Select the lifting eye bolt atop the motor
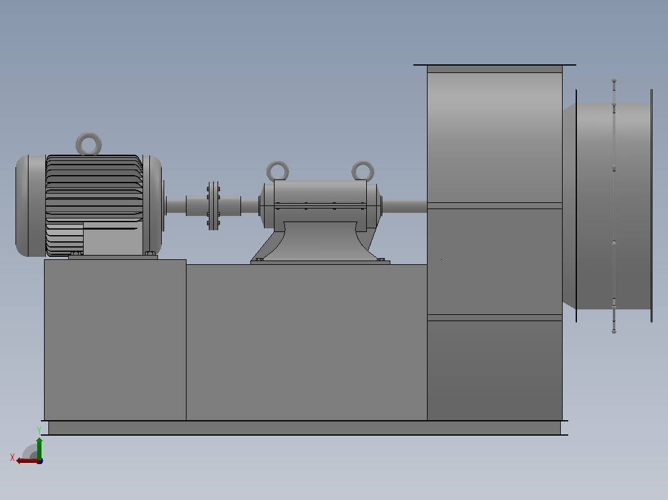Viewport: 668px width, 500px height. click(89, 144)
